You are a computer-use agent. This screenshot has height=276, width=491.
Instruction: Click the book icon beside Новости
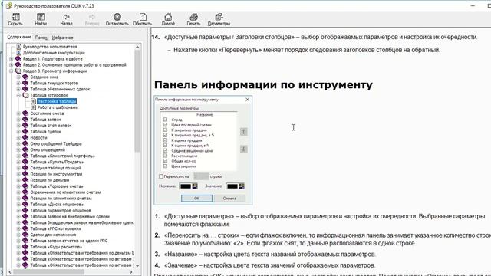click(25, 138)
